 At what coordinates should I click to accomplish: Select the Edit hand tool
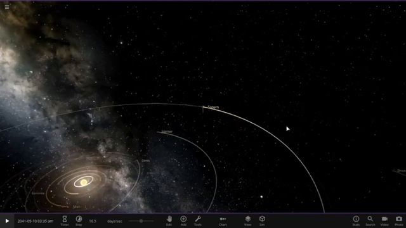(x=169, y=221)
